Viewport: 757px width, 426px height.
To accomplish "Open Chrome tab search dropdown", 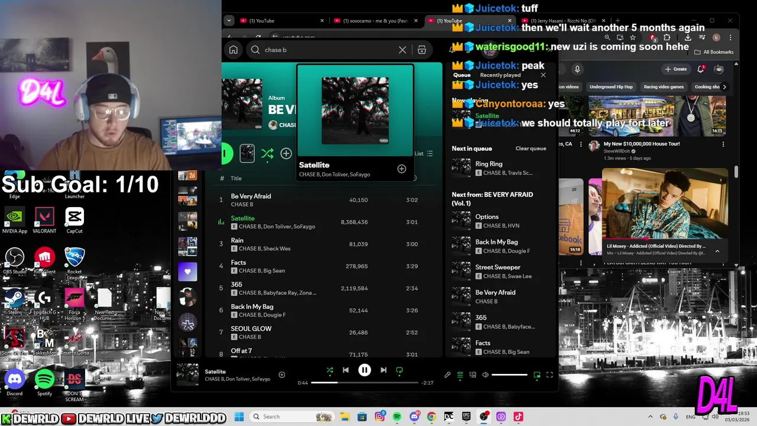I will coord(229,21).
